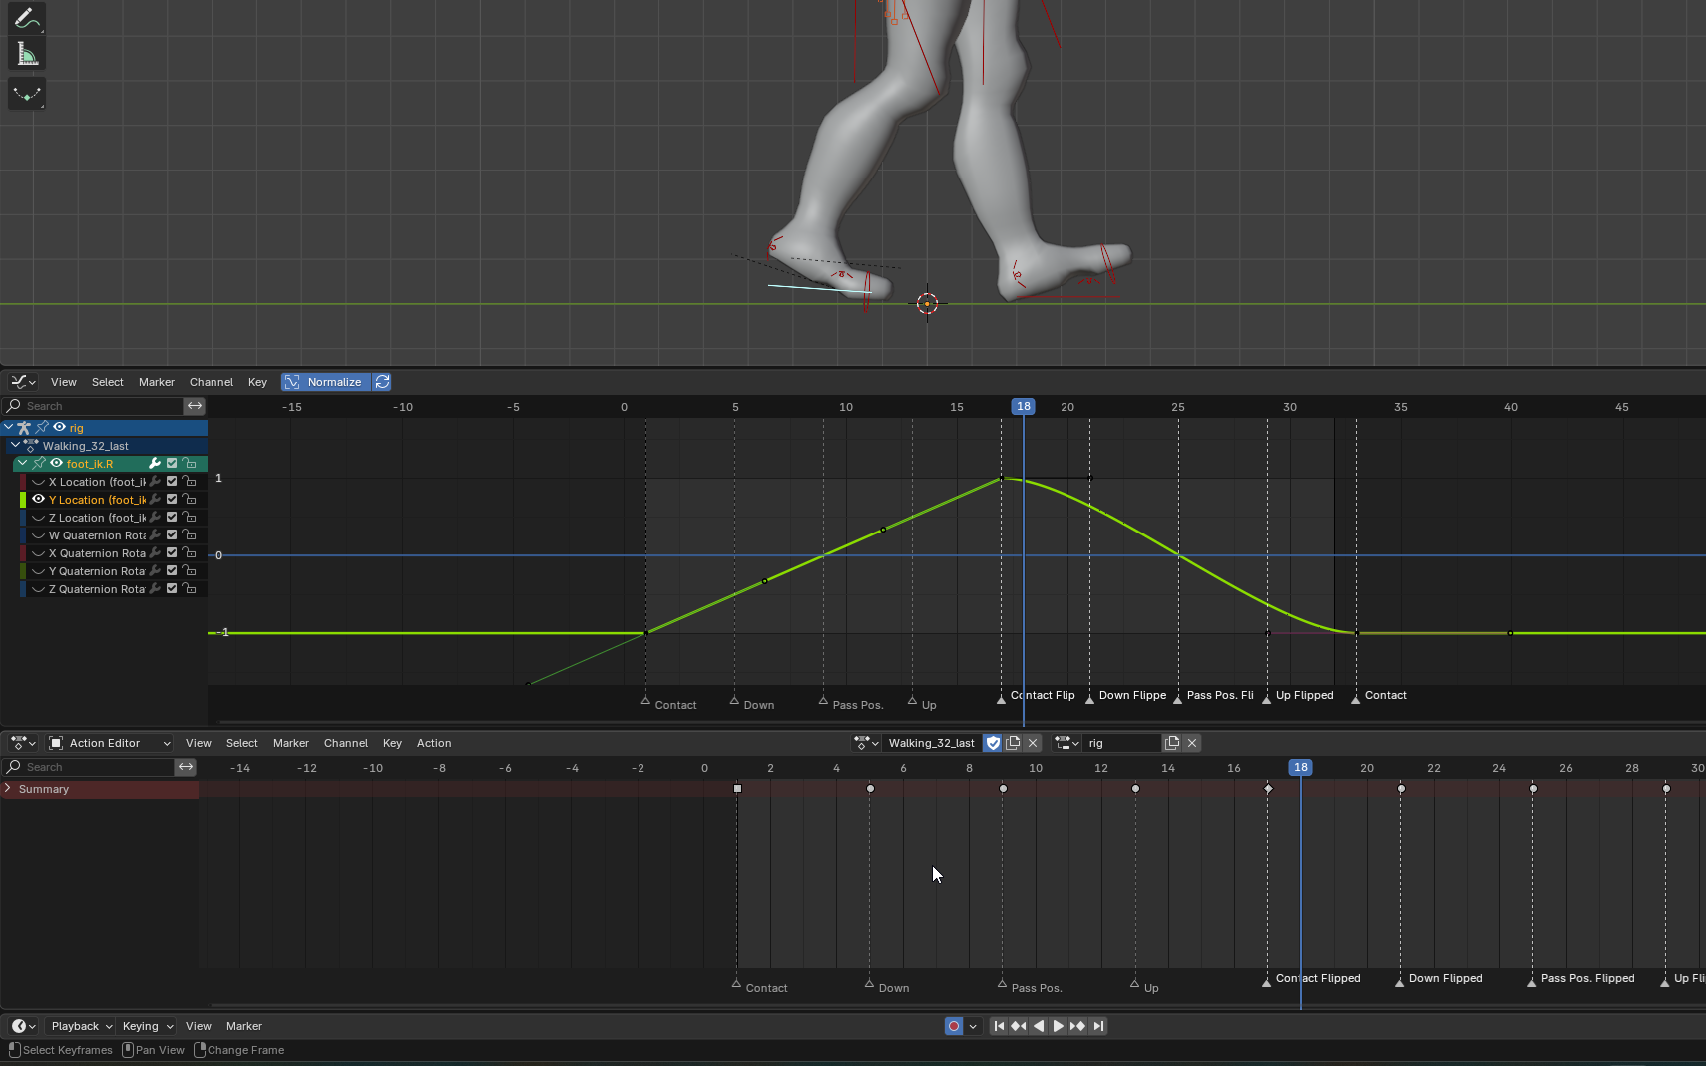Click the wrench modifier icon on foot_ik.R
Screen dimensions: 1706x1066
click(155, 464)
